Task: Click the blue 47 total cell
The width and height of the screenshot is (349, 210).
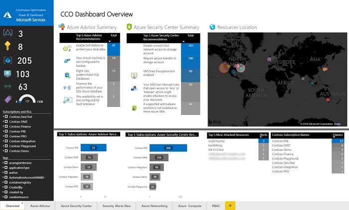Action: pos(114,49)
